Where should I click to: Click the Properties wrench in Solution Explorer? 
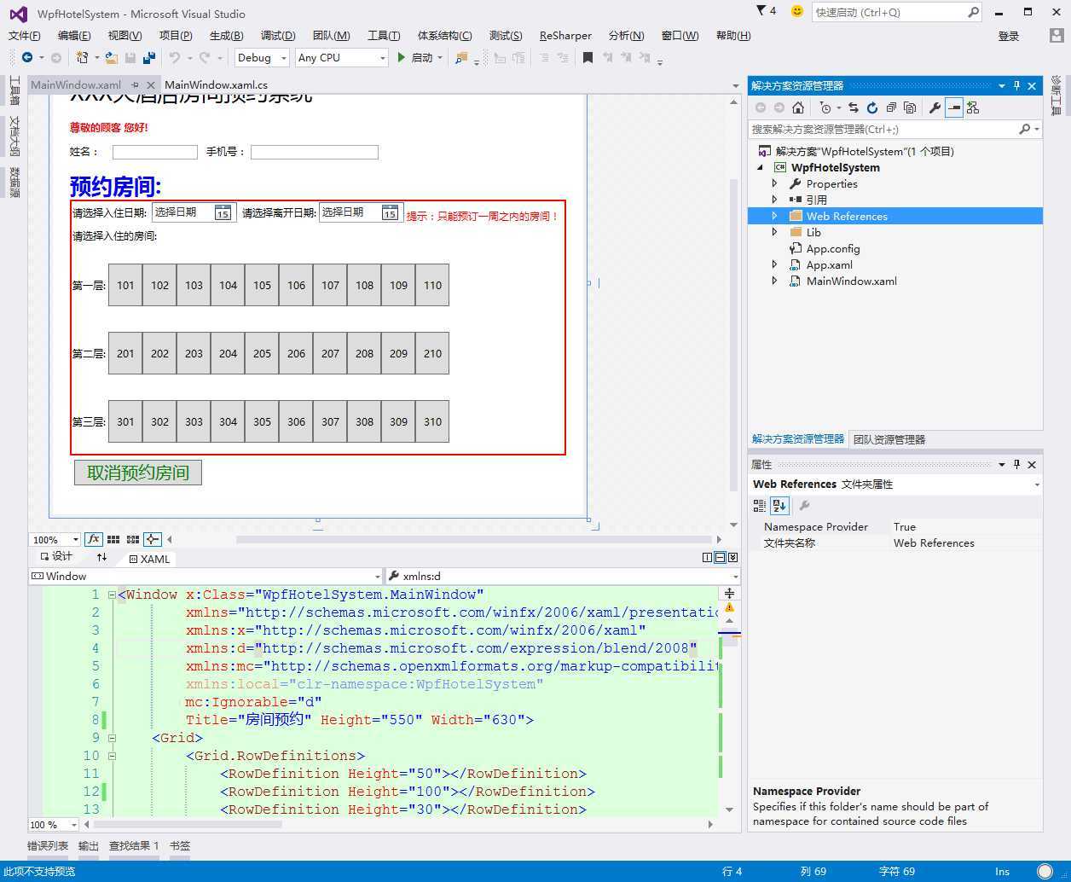[935, 107]
